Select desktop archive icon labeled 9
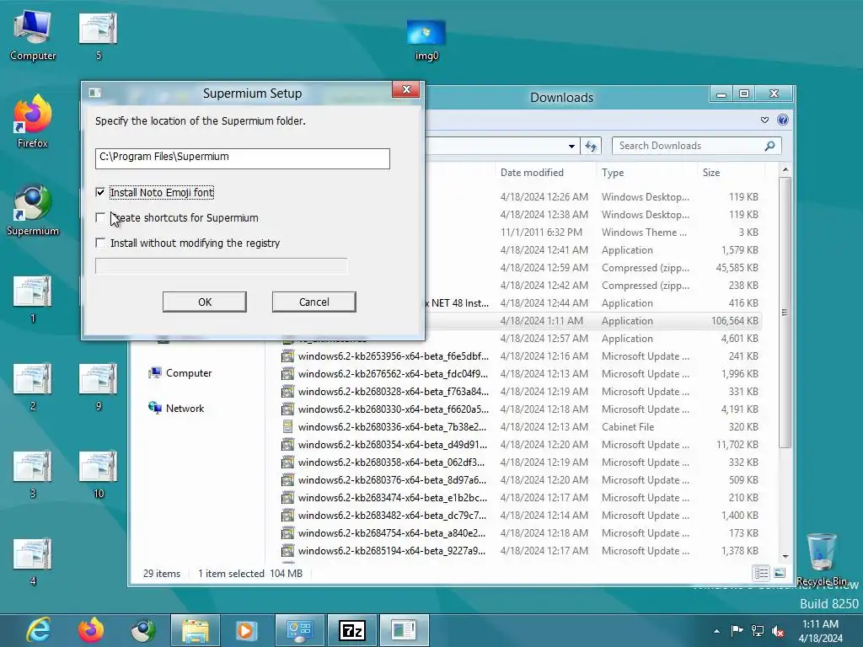This screenshot has width=863, height=647. pos(99,386)
